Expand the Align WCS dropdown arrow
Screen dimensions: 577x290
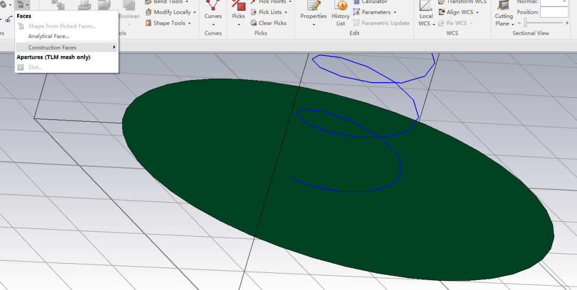477,12
